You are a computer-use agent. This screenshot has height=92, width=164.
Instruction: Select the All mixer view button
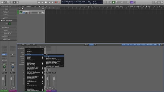pyautogui.click(x=95, y=45)
